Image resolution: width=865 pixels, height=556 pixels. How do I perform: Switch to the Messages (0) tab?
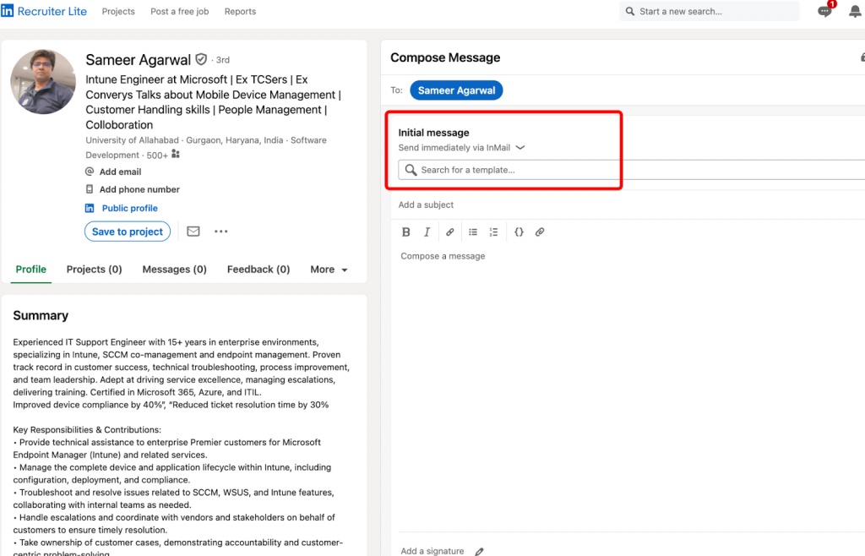coord(174,269)
